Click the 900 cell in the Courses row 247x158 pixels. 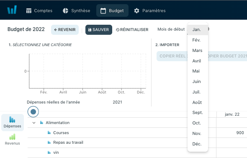(240, 133)
